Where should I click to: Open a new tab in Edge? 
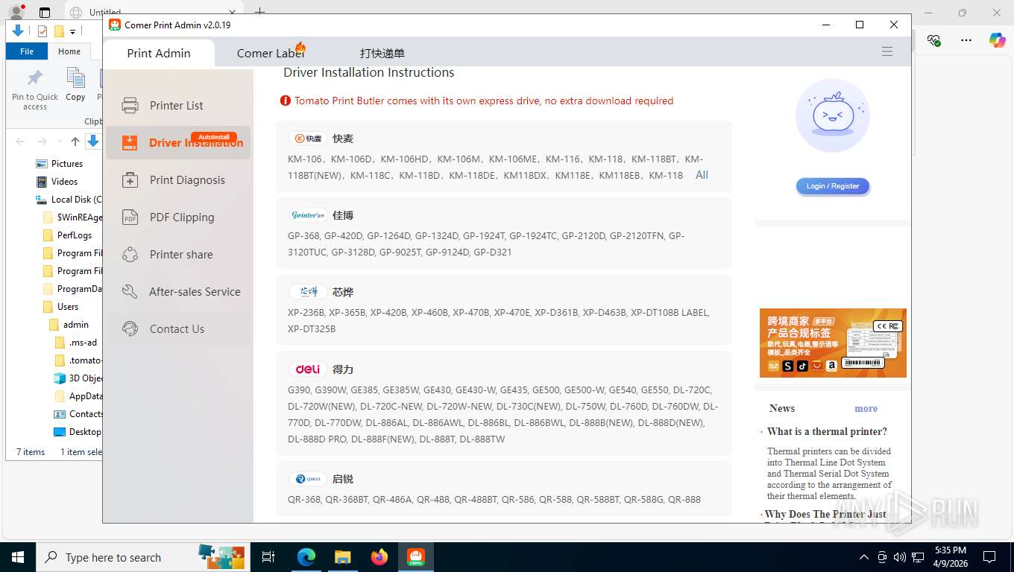(259, 12)
